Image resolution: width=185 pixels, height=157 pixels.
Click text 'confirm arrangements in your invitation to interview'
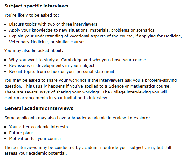pyautogui.click(x=56, y=98)
